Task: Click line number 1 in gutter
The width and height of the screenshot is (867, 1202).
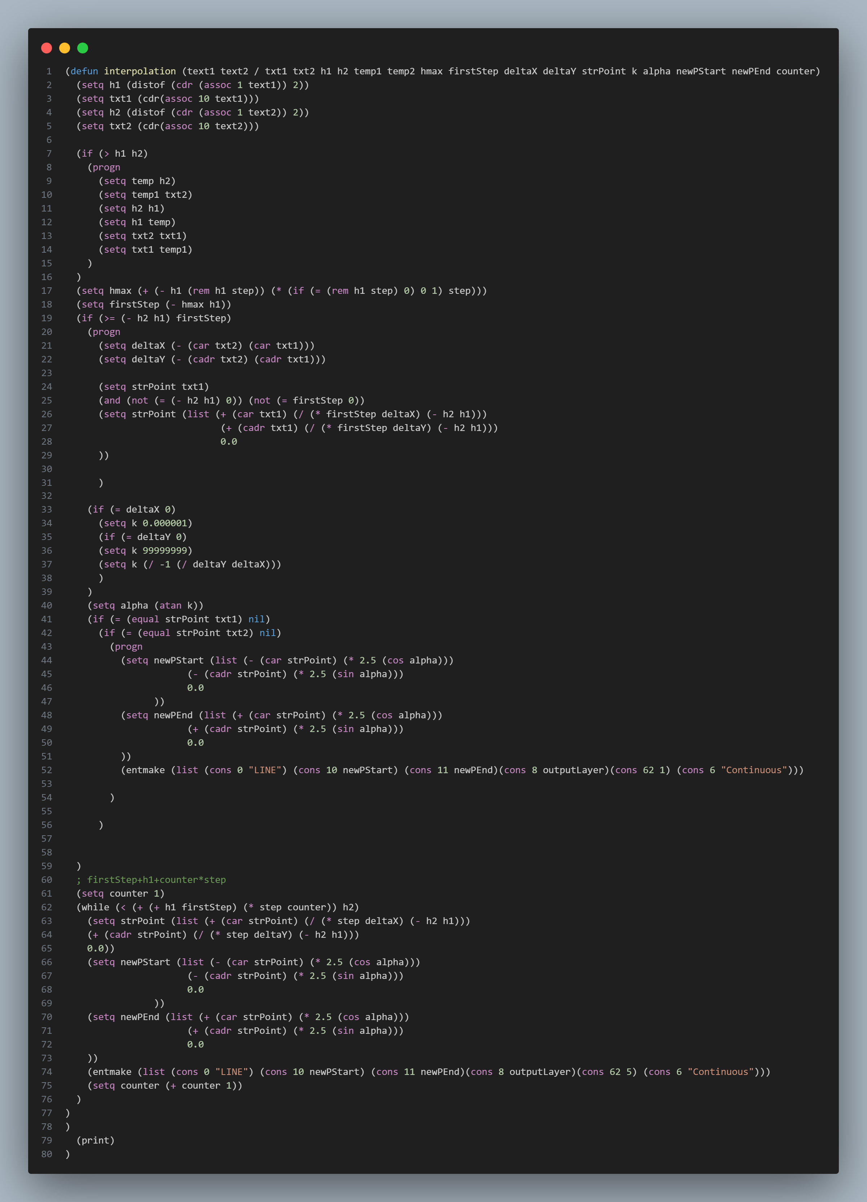Action: [49, 71]
